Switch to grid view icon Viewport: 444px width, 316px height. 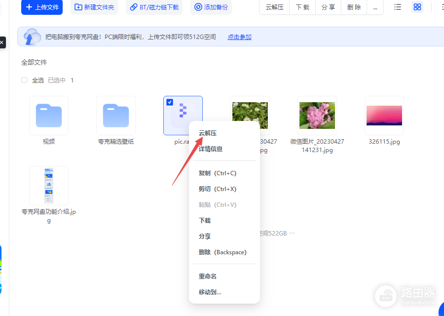[417, 7]
